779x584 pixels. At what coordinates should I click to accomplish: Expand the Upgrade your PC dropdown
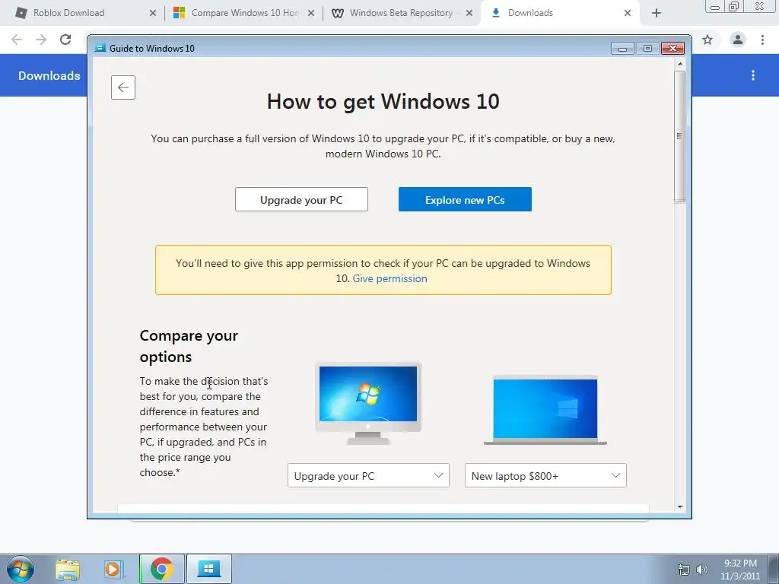tap(369, 476)
